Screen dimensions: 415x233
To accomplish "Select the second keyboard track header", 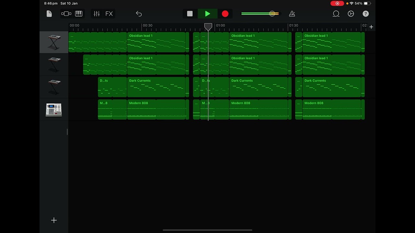I will tap(54, 64).
